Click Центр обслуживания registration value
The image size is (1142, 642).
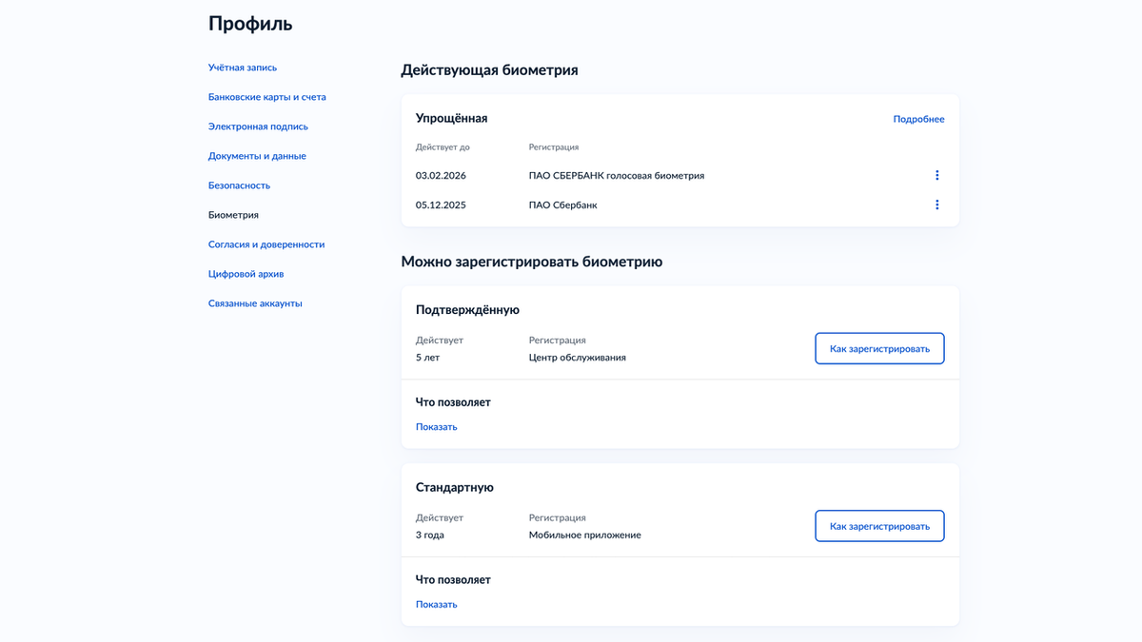578,358
